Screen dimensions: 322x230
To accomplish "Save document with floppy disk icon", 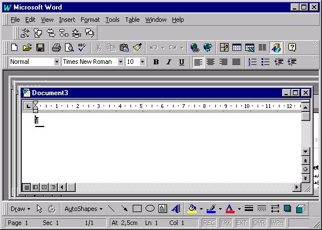I will pyautogui.click(x=40, y=48).
